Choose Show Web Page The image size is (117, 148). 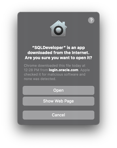[x=58, y=101]
